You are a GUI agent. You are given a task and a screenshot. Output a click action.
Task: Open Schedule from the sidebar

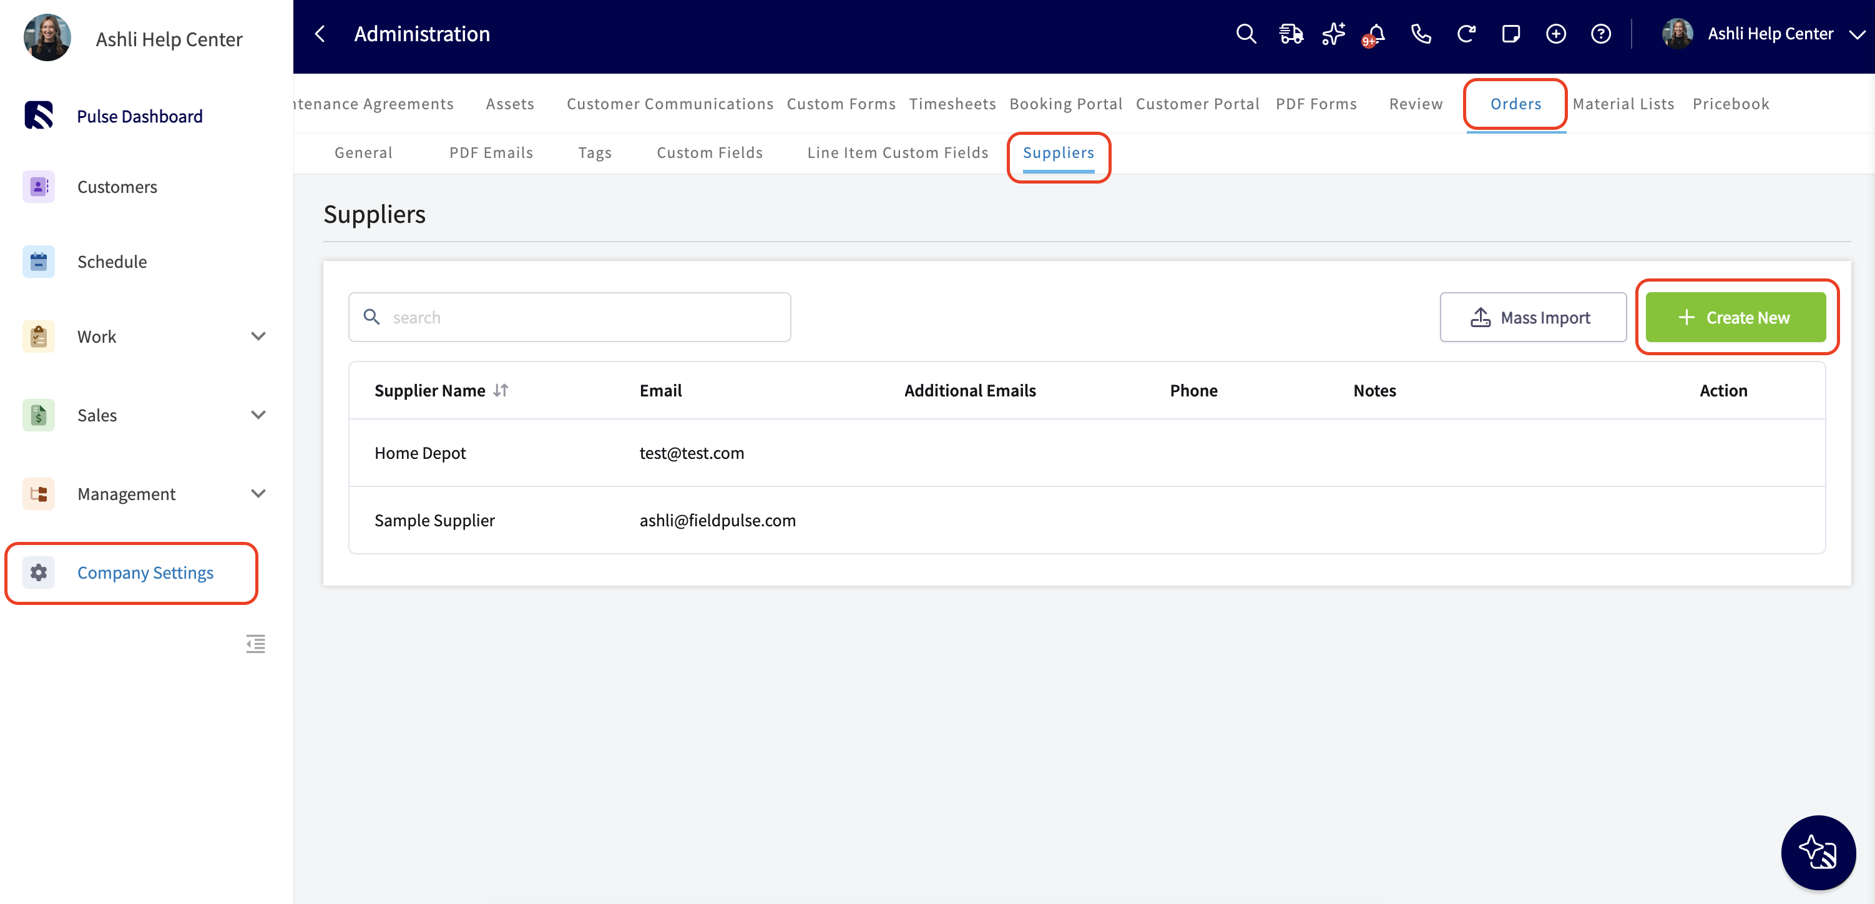[112, 262]
